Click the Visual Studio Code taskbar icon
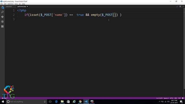 point(86,101)
